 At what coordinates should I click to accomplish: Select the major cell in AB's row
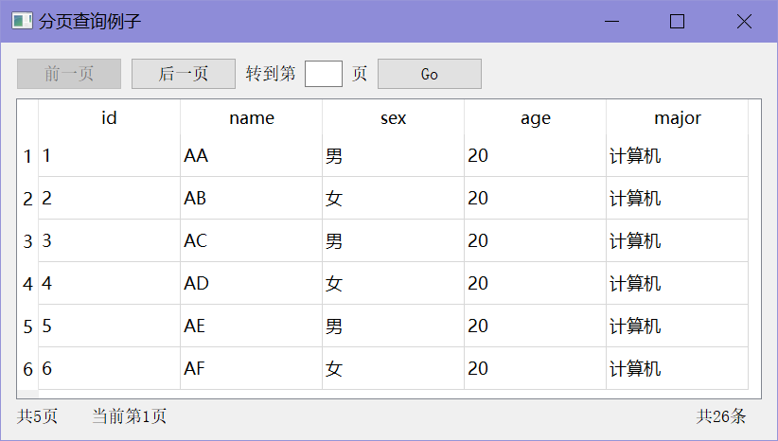coord(678,199)
